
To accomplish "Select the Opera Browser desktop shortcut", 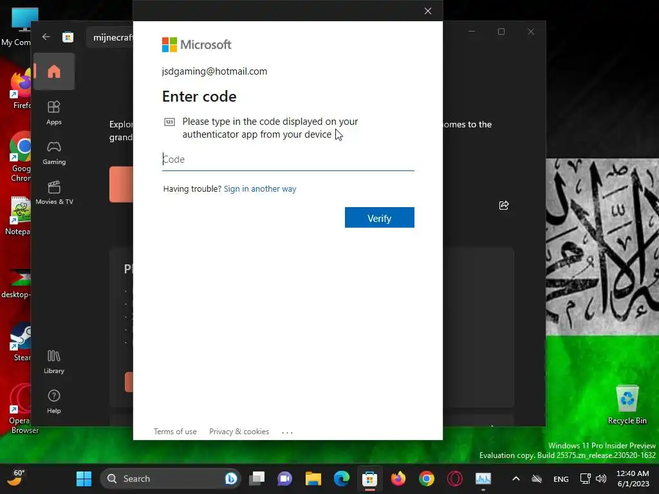I will click(x=19, y=408).
